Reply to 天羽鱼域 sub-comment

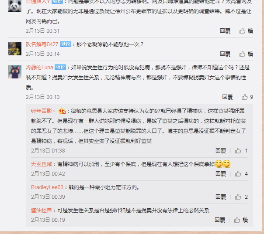coord(221,174)
